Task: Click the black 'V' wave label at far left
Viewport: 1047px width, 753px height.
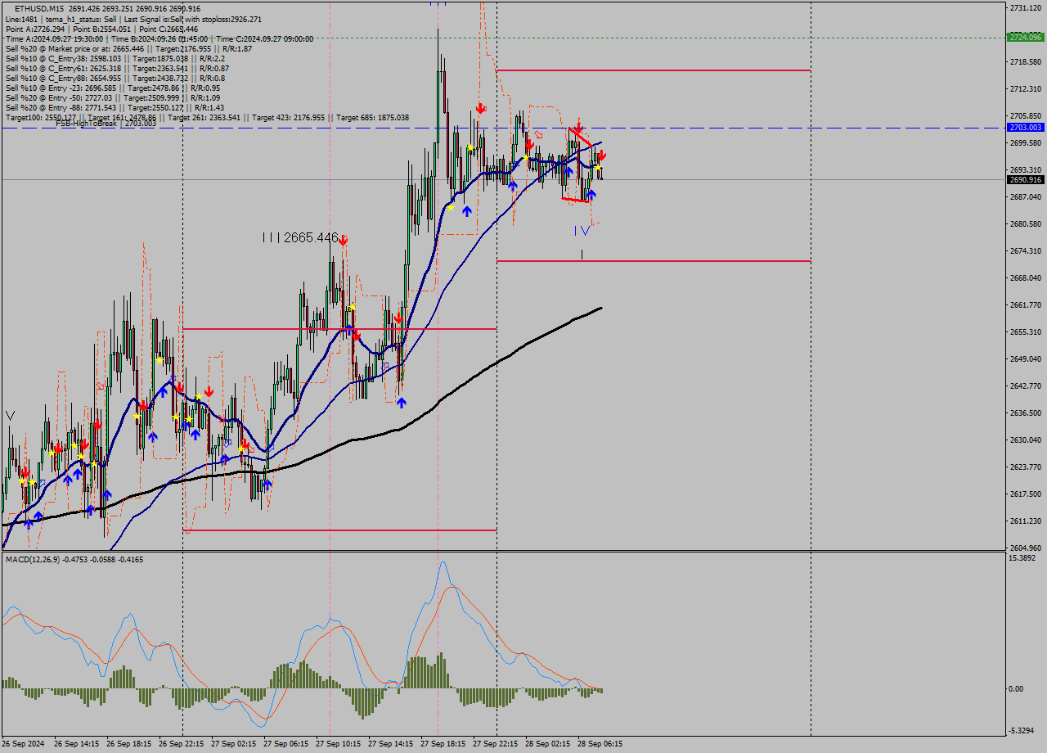Action: 10,416
